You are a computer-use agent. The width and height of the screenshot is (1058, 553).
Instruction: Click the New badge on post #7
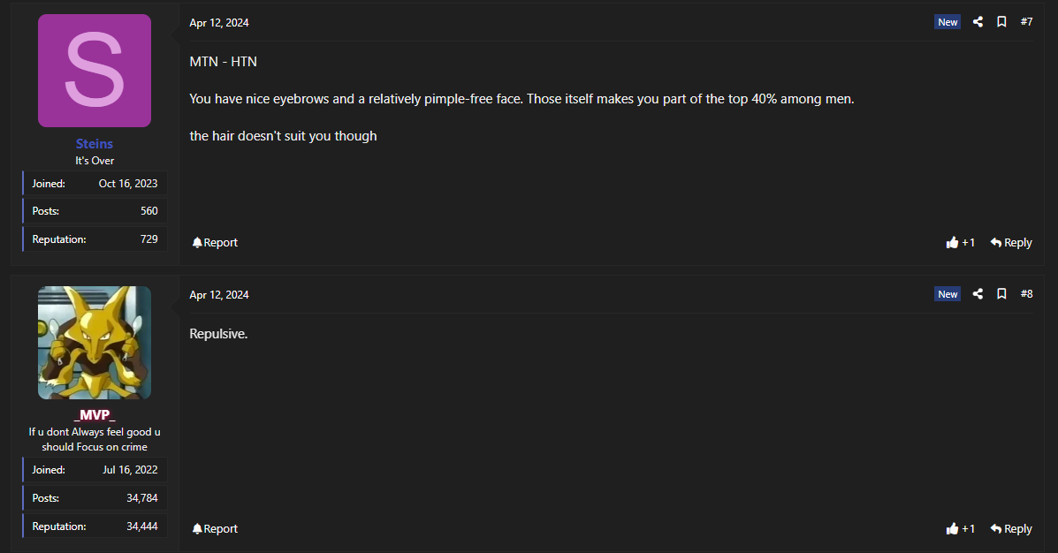click(948, 22)
